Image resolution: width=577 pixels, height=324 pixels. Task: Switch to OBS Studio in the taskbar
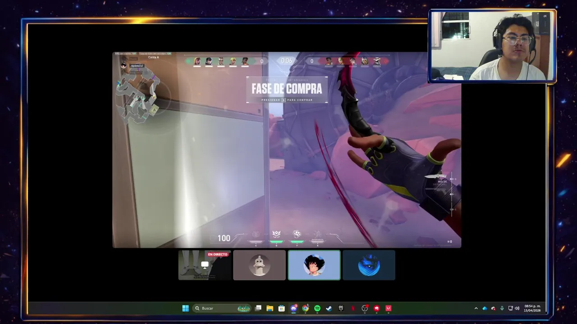click(x=365, y=308)
